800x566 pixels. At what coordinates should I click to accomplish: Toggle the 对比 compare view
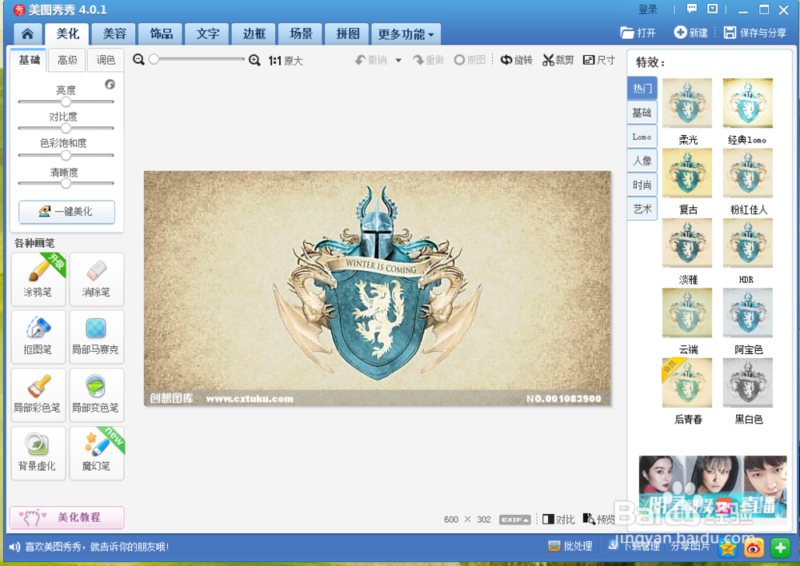558,519
